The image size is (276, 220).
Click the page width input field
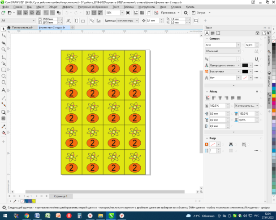48,19
